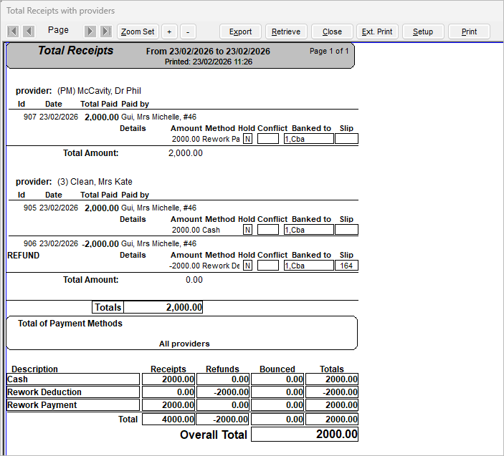
Task: Export the Total Receipts report
Action: [x=240, y=31]
